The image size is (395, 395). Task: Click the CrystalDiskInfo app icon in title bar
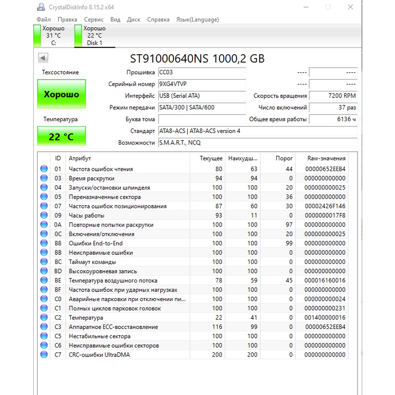pyautogui.click(x=41, y=7)
